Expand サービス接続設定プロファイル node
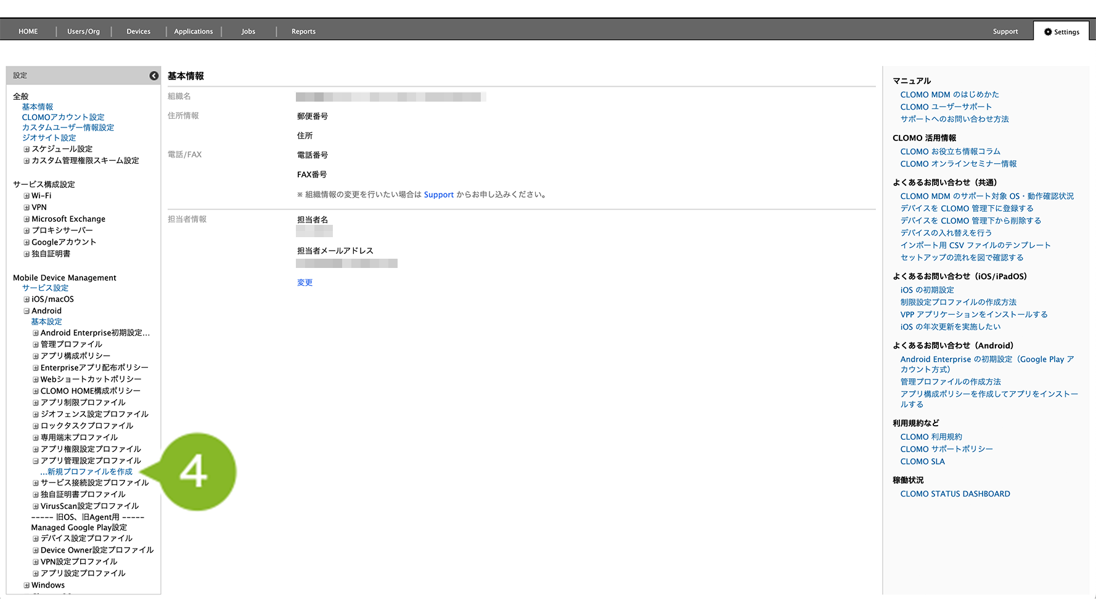The width and height of the screenshot is (1096, 616). 36,483
